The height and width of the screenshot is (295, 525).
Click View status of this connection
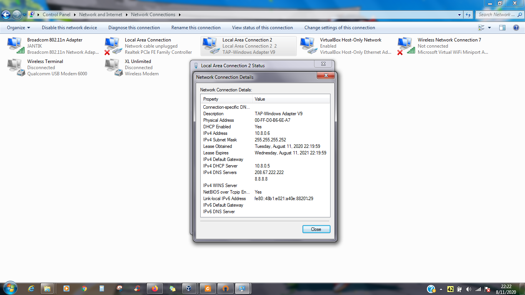[x=262, y=28]
